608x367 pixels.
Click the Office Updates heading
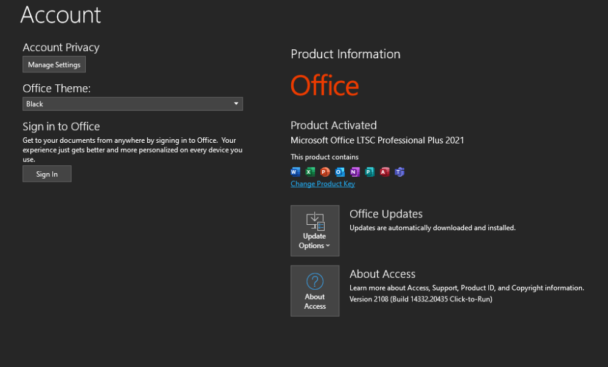[x=386, y=214]
